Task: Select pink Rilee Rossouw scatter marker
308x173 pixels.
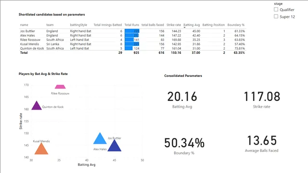Action: click(x=60, y=86)
